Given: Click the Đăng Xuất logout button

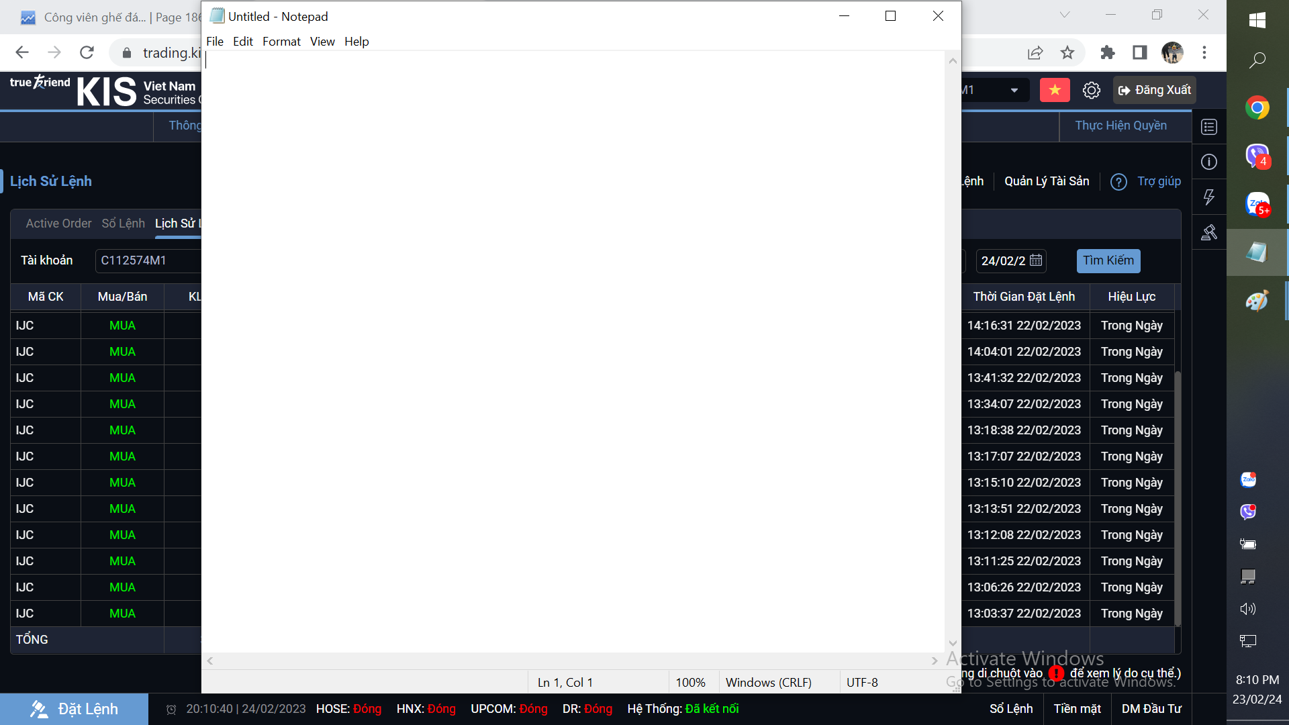Looking at the screenshot, I should (x=1154, y=91).
